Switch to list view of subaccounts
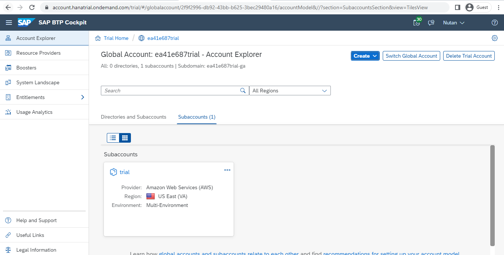The height and width of the screenshot is (255, 504). pyautogui.click(x=113, y=138)
